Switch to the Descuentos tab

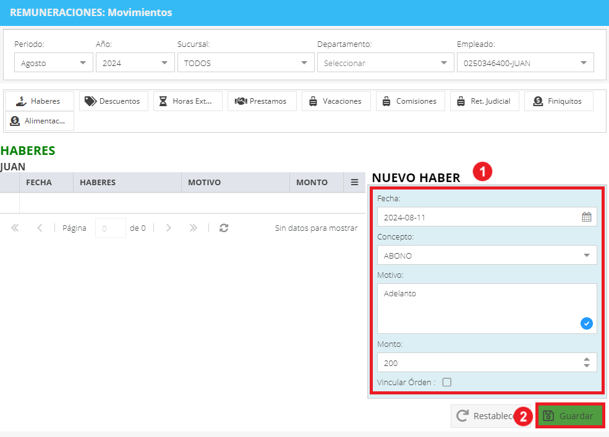coord(114,101)
